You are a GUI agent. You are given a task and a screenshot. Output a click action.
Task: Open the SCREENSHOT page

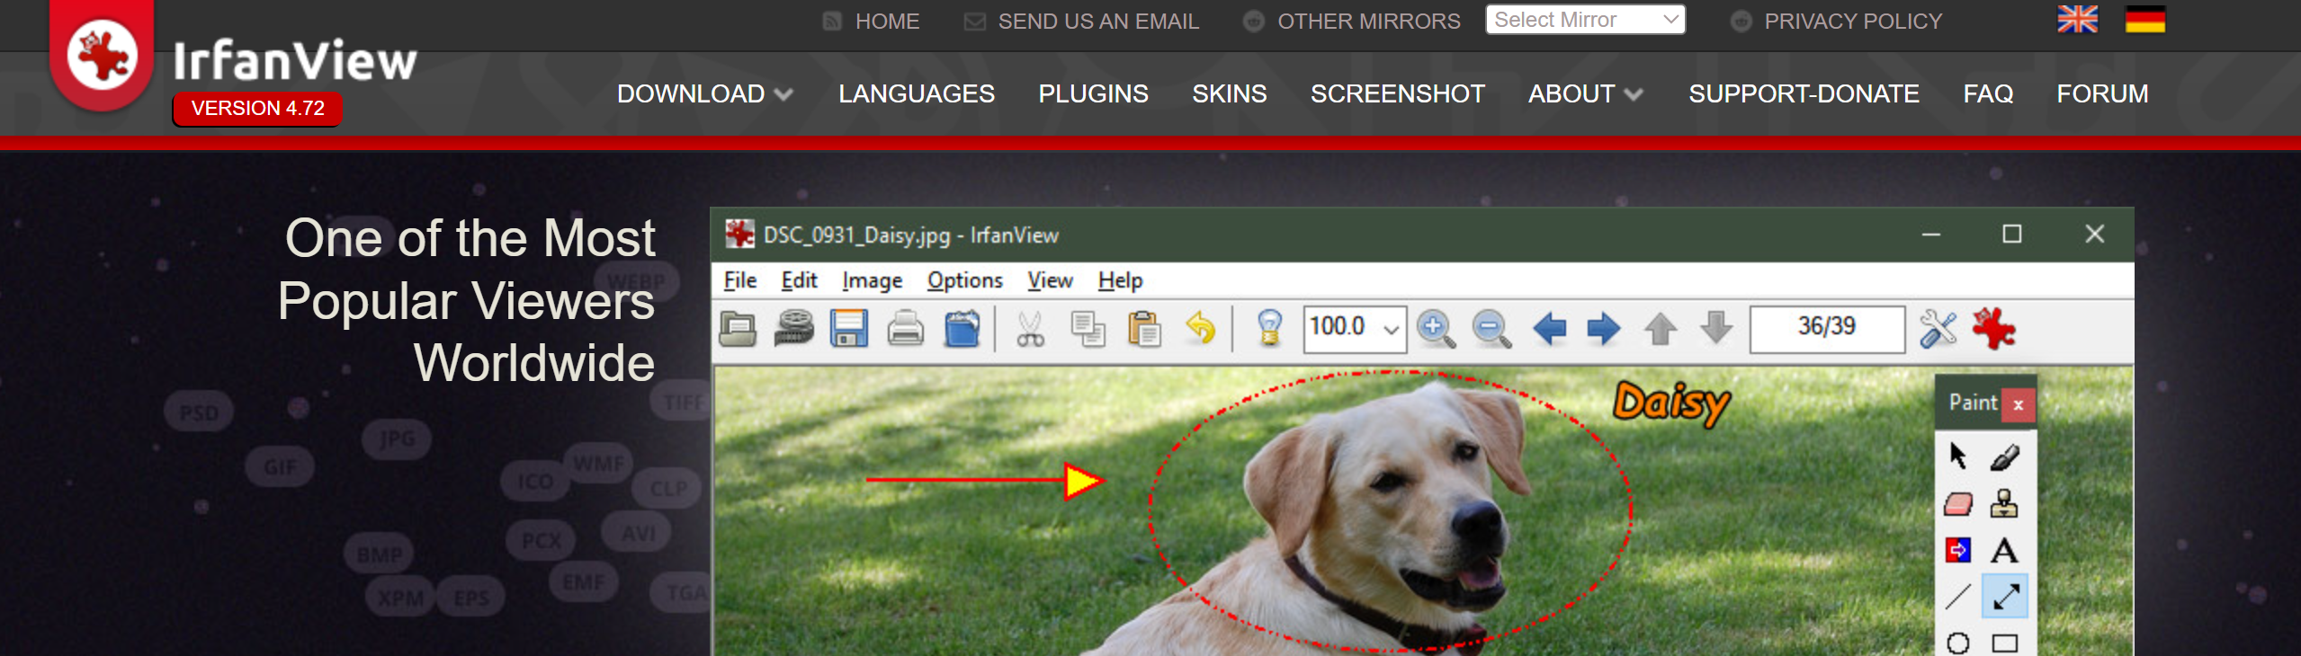(x=1397, y=93)
